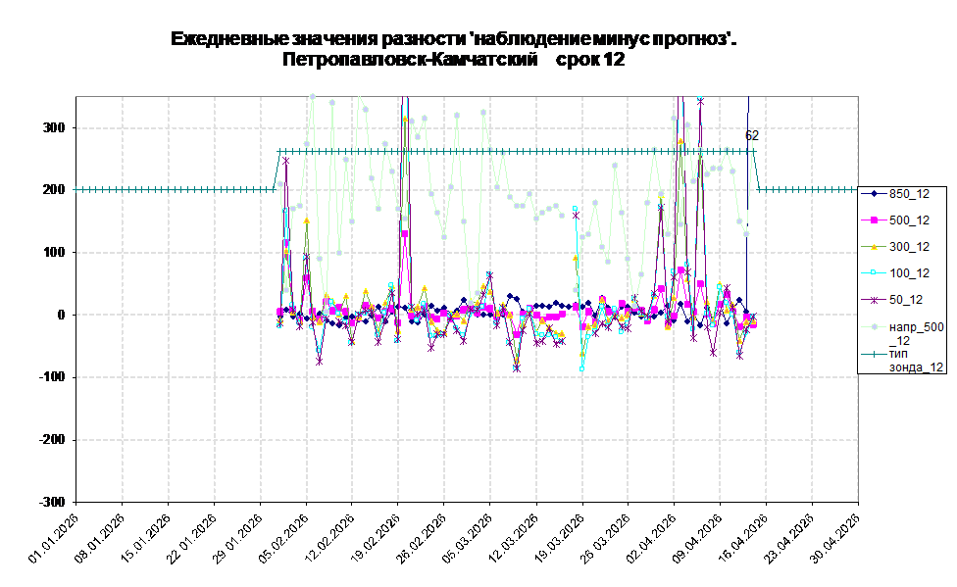Screen dimensions: 957x587
Task: Select the data label '62' on the chart
Action: pos(752,135)
